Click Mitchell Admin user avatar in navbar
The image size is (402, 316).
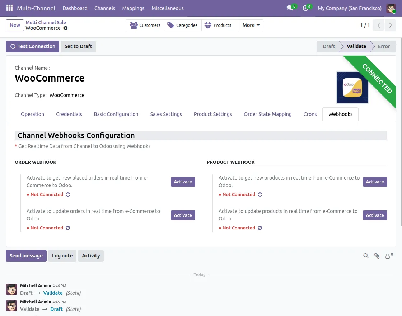point(391,8)
